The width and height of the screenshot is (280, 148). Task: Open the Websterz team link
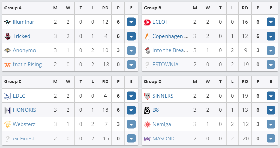[x=24, y=124]
